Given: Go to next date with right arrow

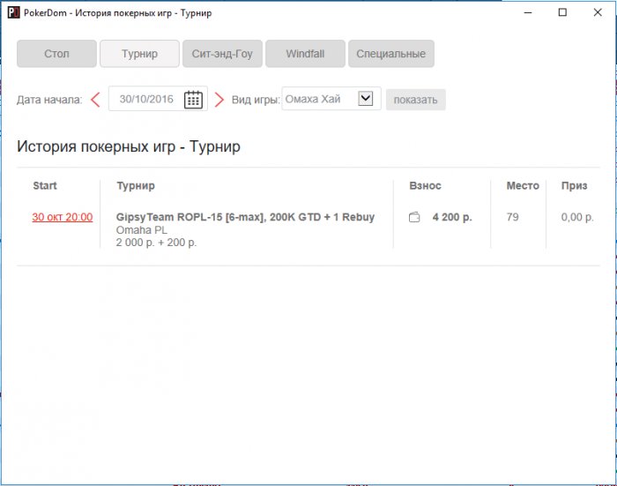Looking at the screenshot, I should coord(219,100).
